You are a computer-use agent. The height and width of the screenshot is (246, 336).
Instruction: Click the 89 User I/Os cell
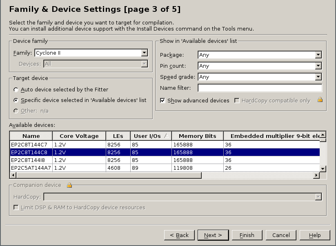click(x=151, y=168)
